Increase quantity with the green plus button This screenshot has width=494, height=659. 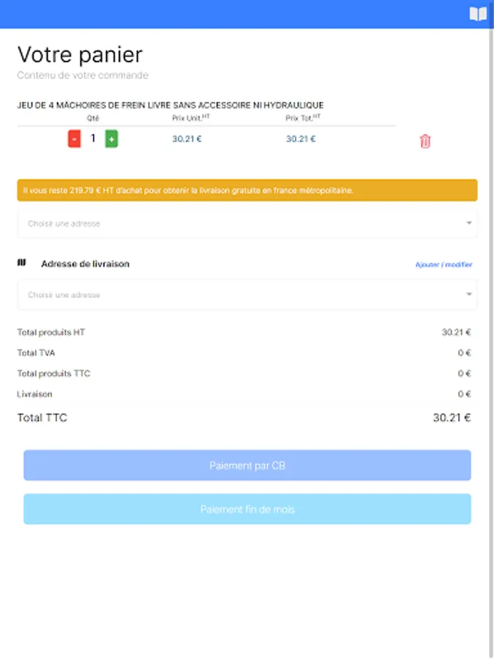pos(111,138)
